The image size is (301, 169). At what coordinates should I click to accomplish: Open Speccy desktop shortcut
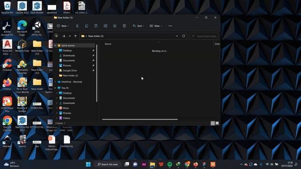22,141
